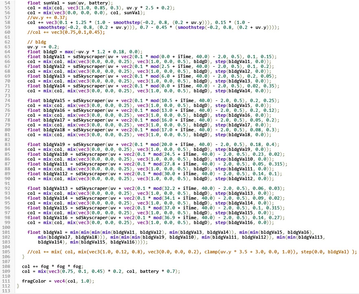Click line number 107 in the gutter
Viewport: 359px width, 294px height.
(x=6, y=261)
